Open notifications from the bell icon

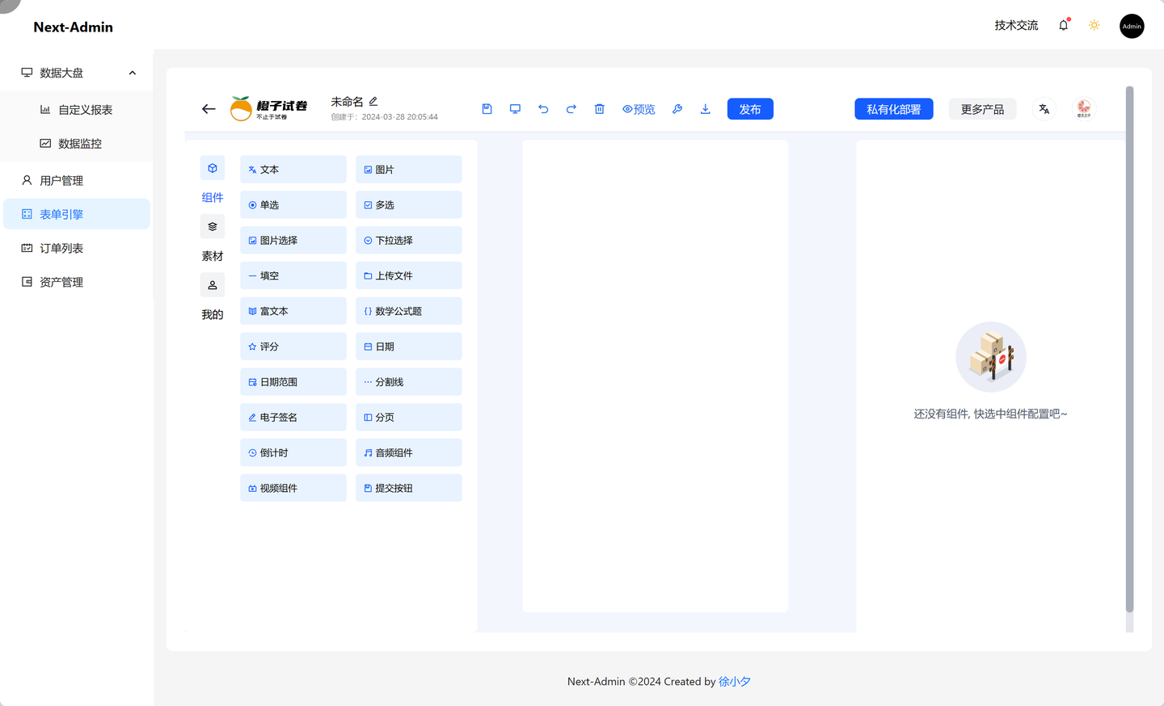coord(1063,25)
